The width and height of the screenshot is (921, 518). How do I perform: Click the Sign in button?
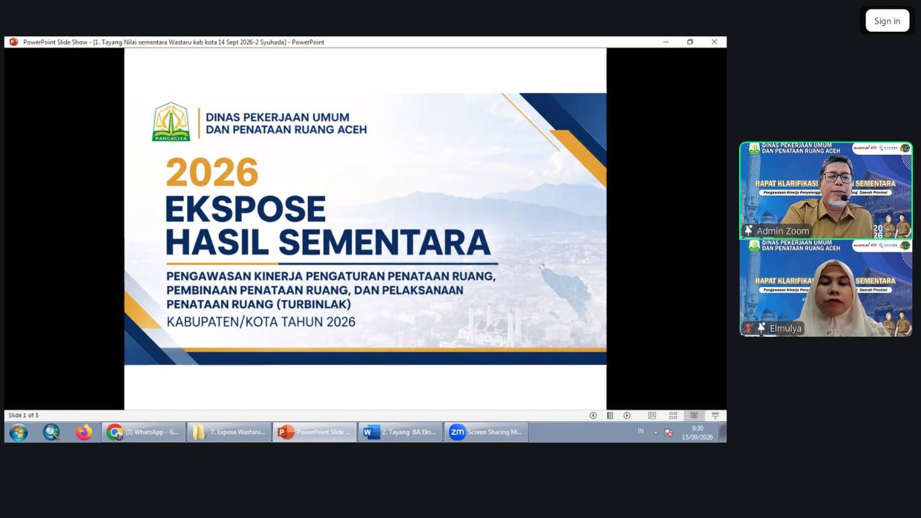coord(887,21)
